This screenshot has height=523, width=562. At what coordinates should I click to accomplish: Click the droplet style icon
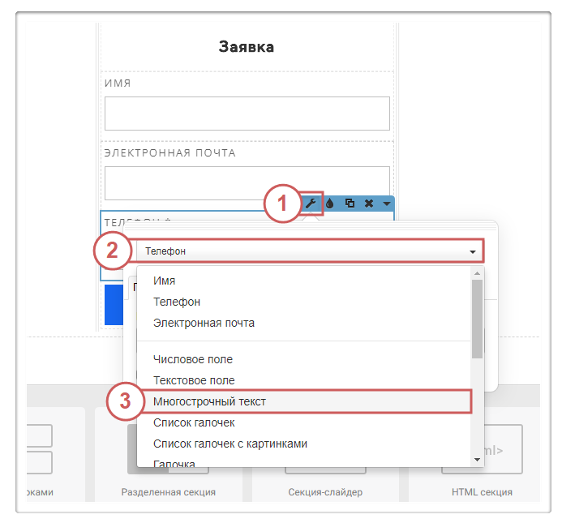pos(331,204)
